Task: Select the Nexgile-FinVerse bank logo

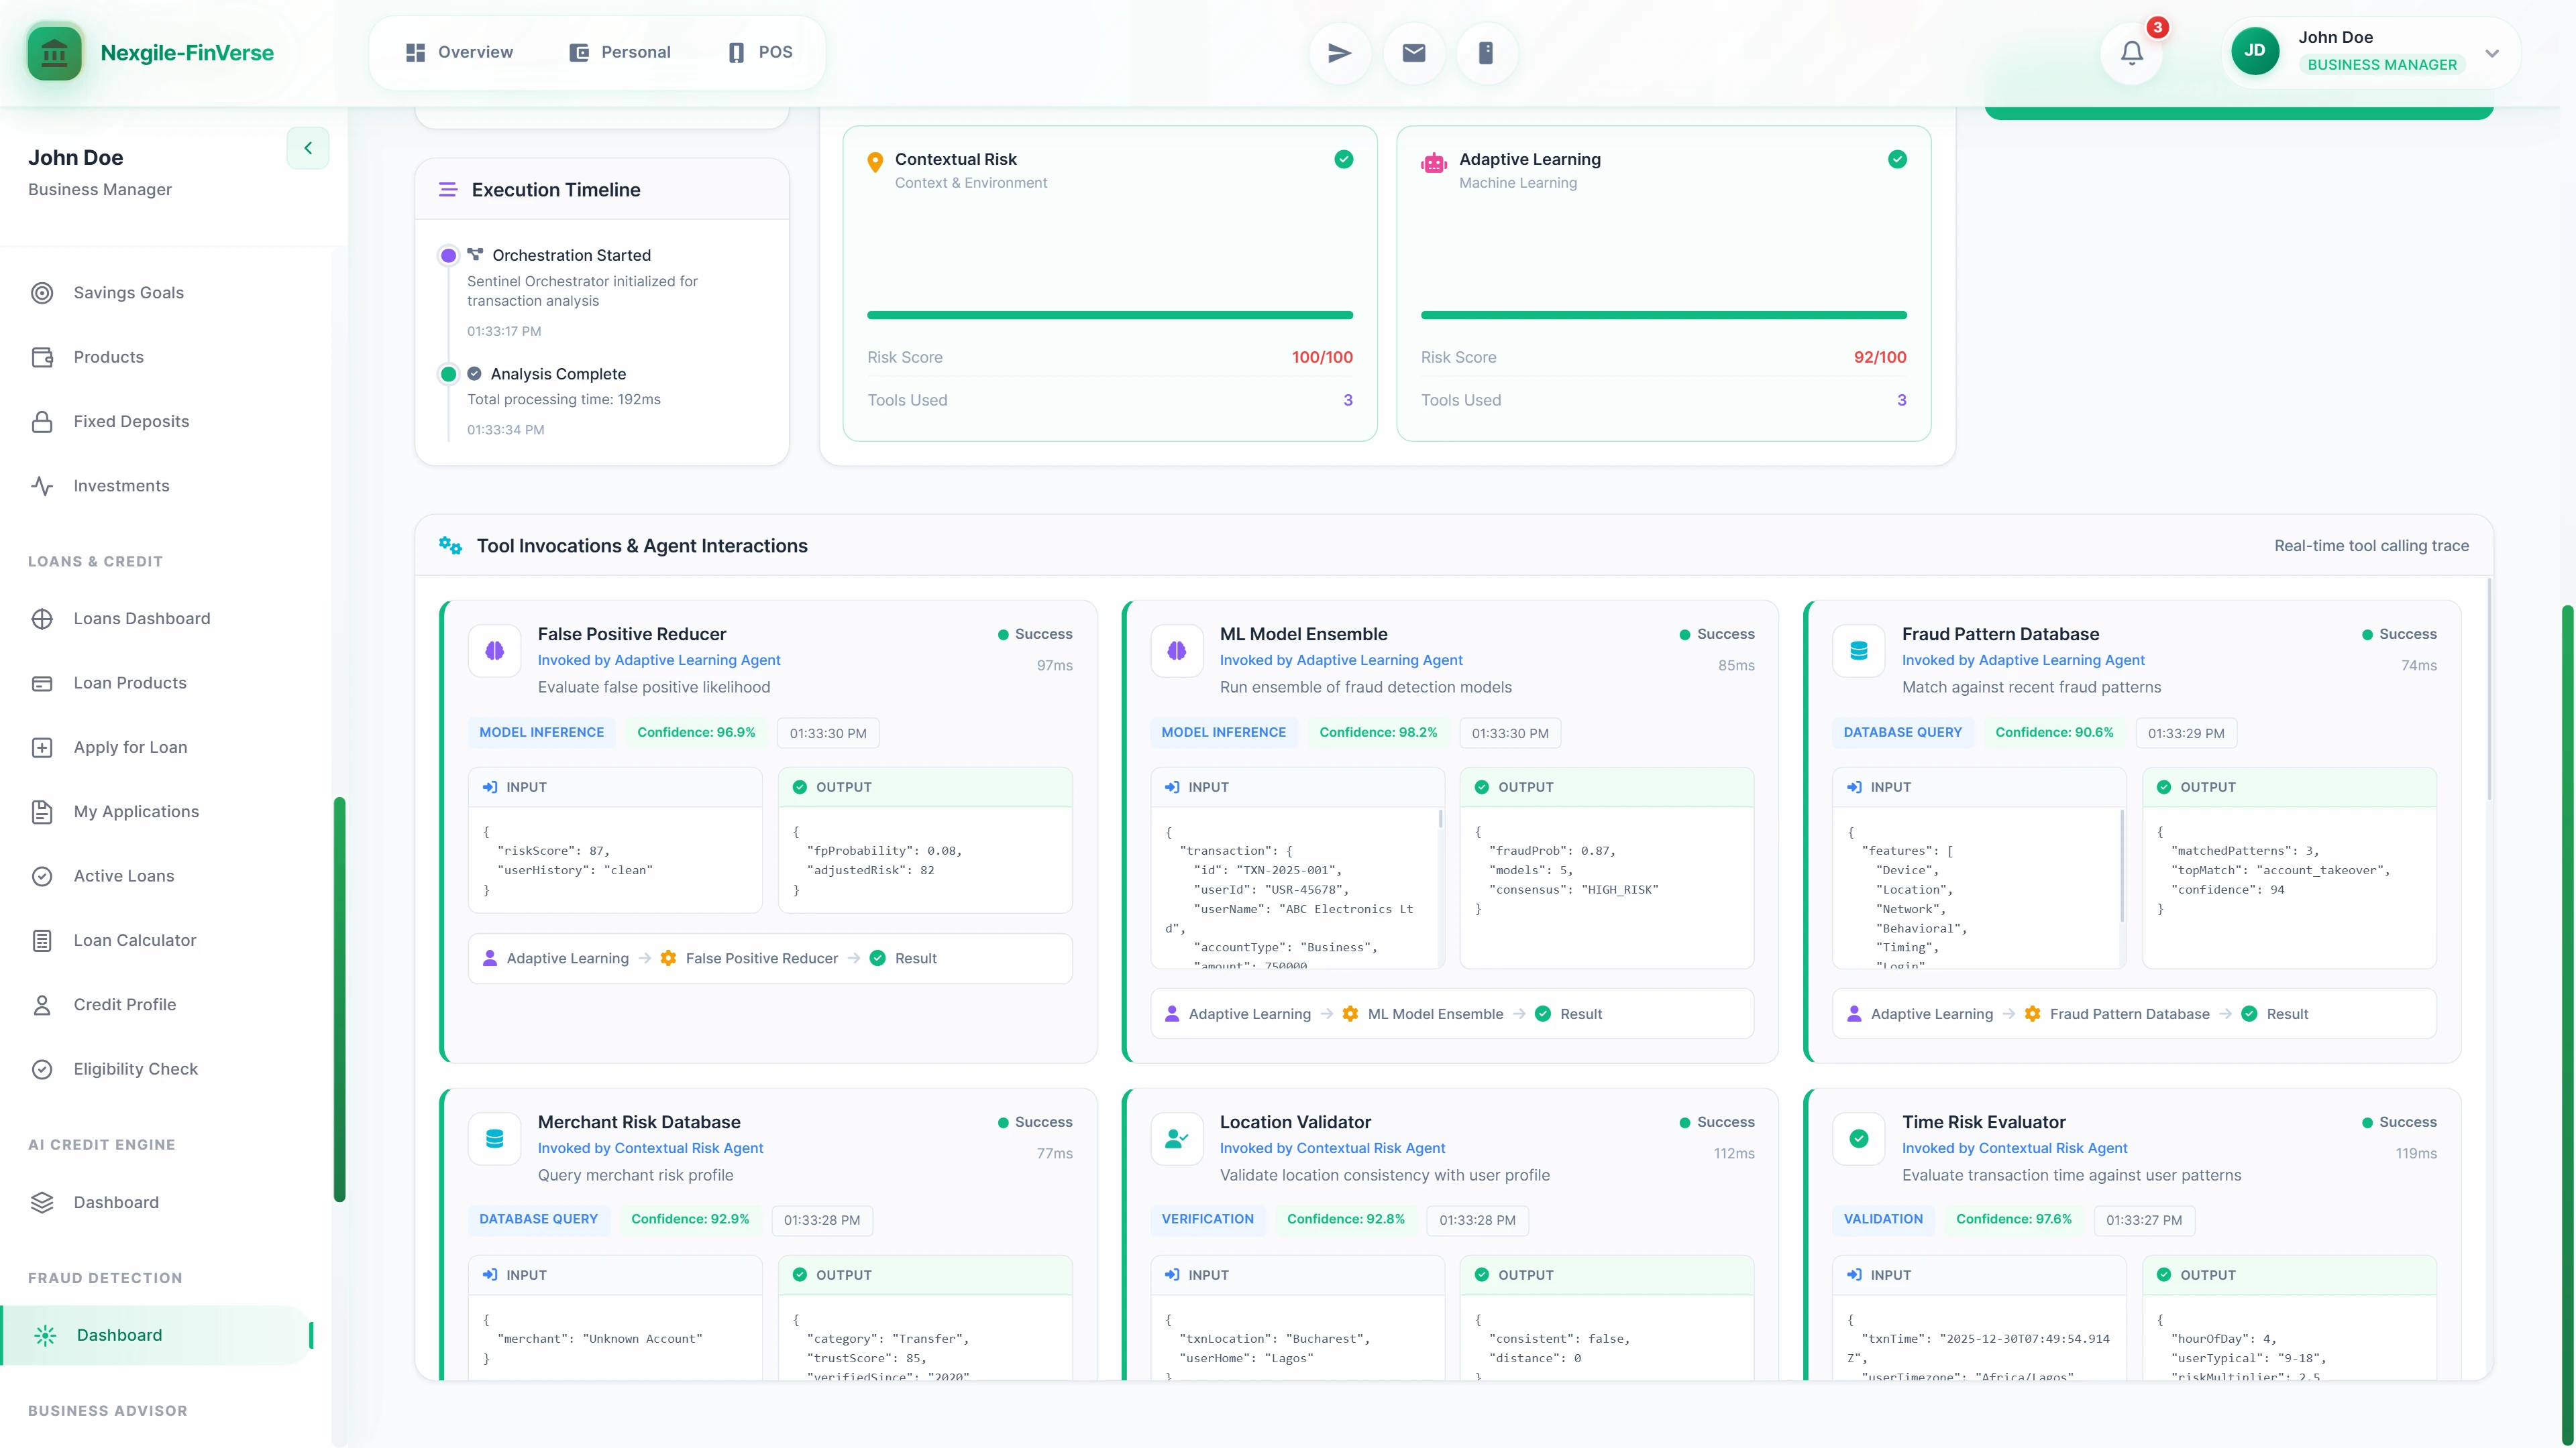Action: pyautogui.click(x=54, y=52)
